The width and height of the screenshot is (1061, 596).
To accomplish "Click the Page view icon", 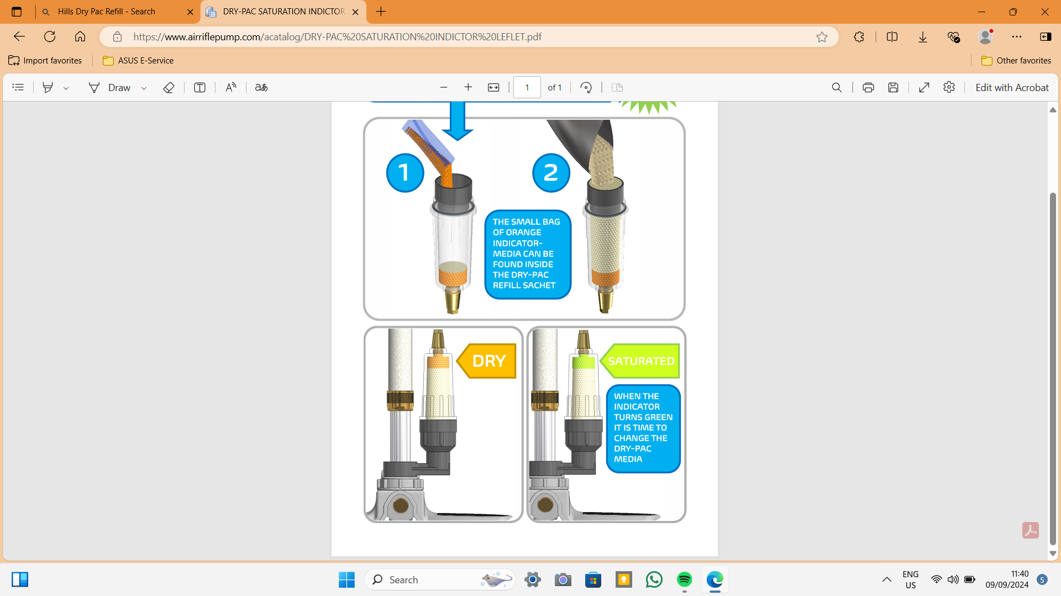I will tap(617, 87).
